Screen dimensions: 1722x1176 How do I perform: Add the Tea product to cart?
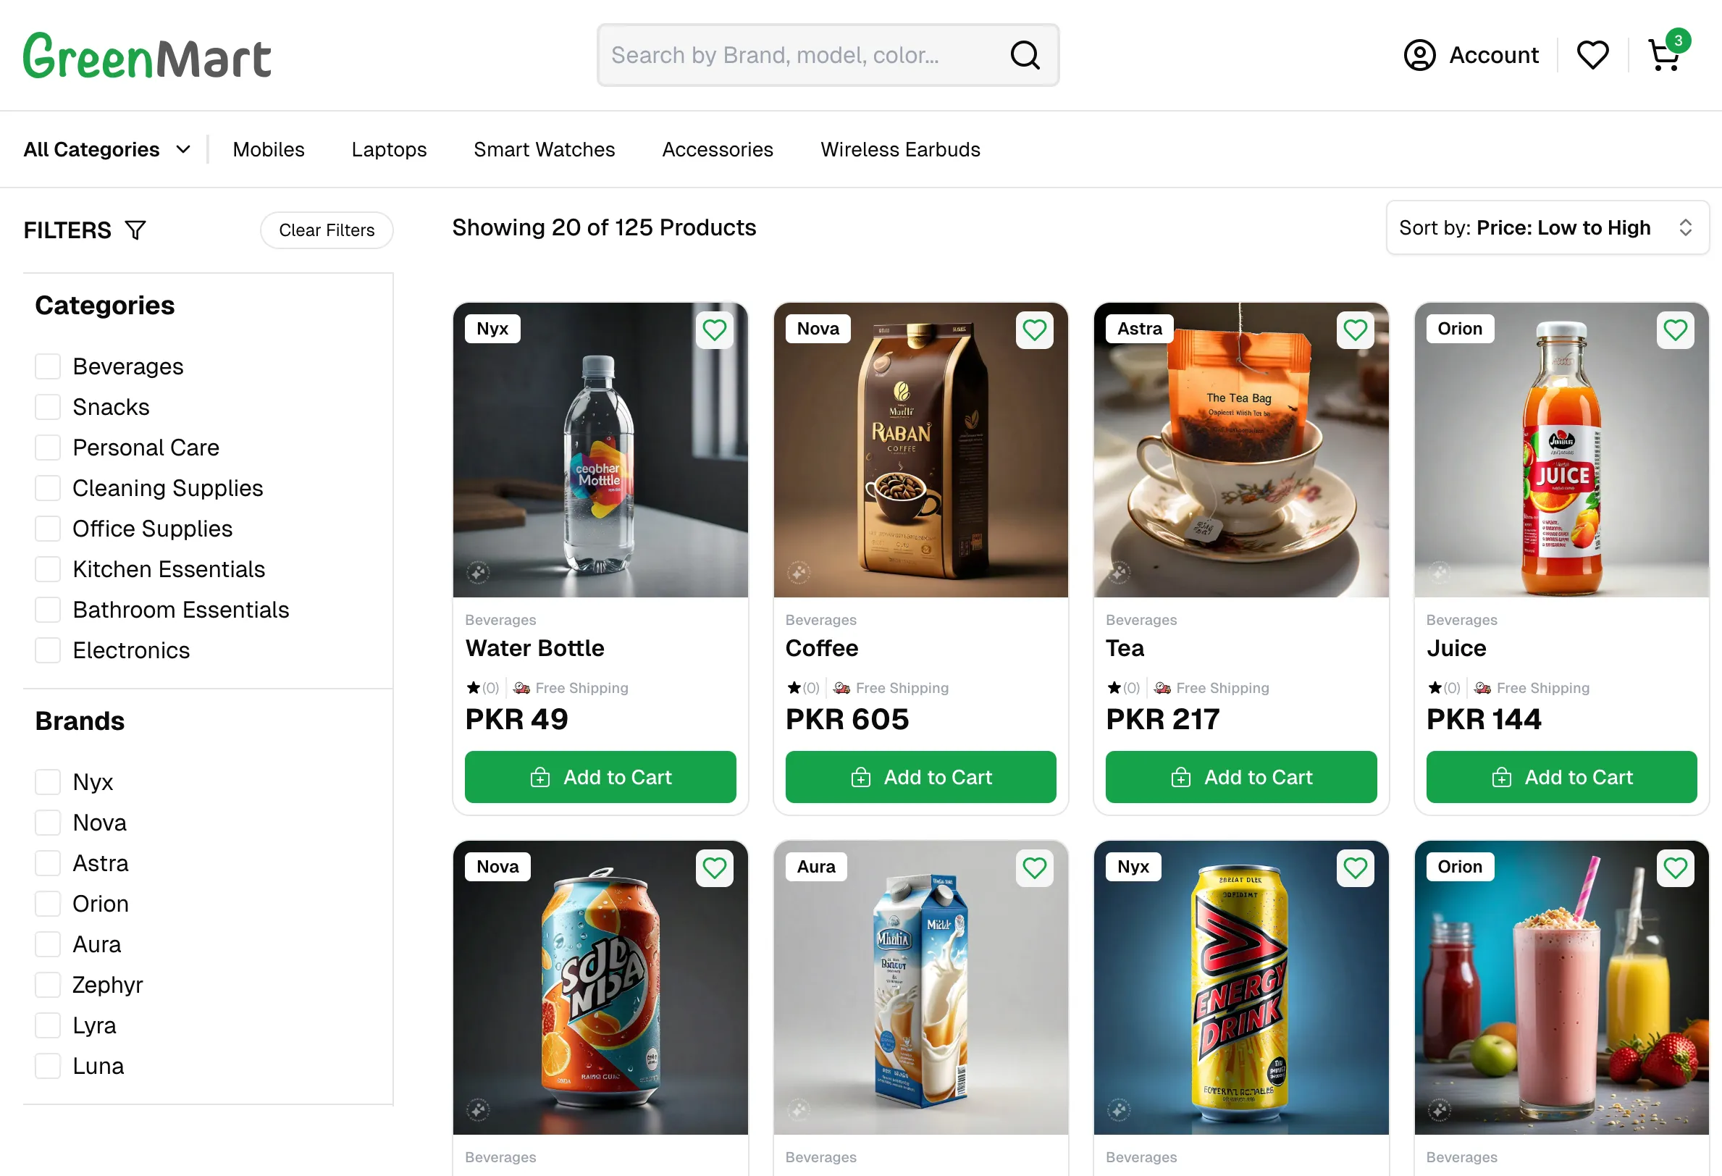pyautogui.click(x=1240, y=776)
